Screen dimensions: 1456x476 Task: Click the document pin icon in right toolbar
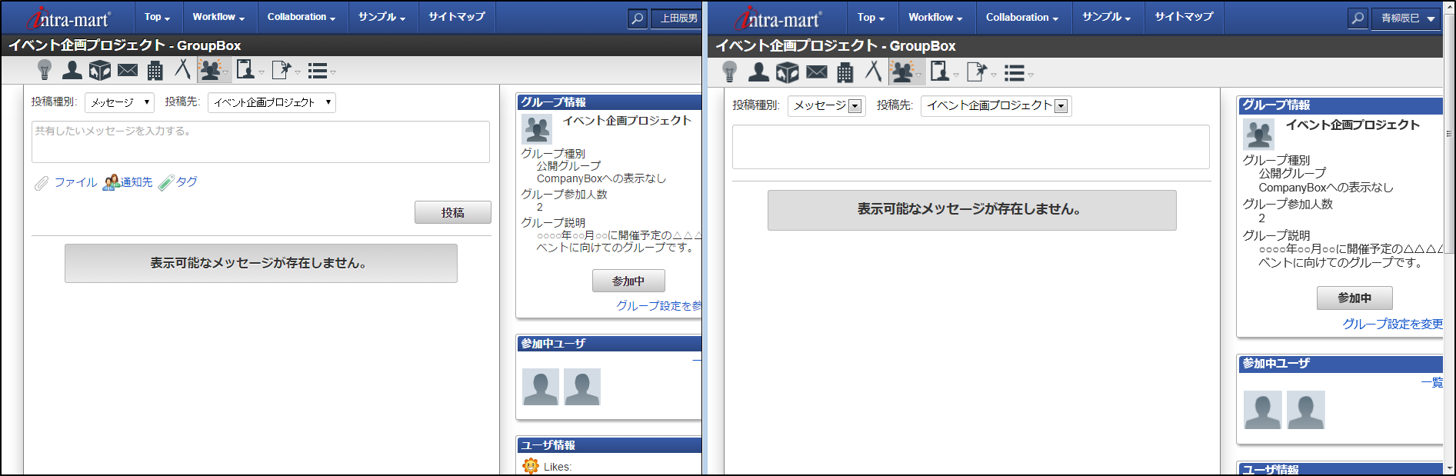[x=977, y=72]
